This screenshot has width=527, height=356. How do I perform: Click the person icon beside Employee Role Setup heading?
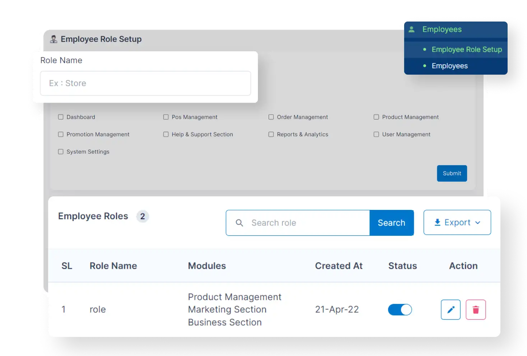point(54,39)
